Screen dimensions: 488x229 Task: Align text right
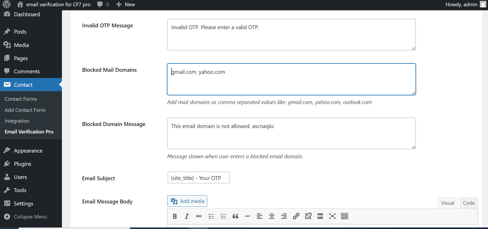pyautogui.click(x=284, y=216)
